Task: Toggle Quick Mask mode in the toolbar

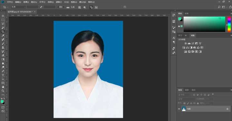Action: pos(3,107)
